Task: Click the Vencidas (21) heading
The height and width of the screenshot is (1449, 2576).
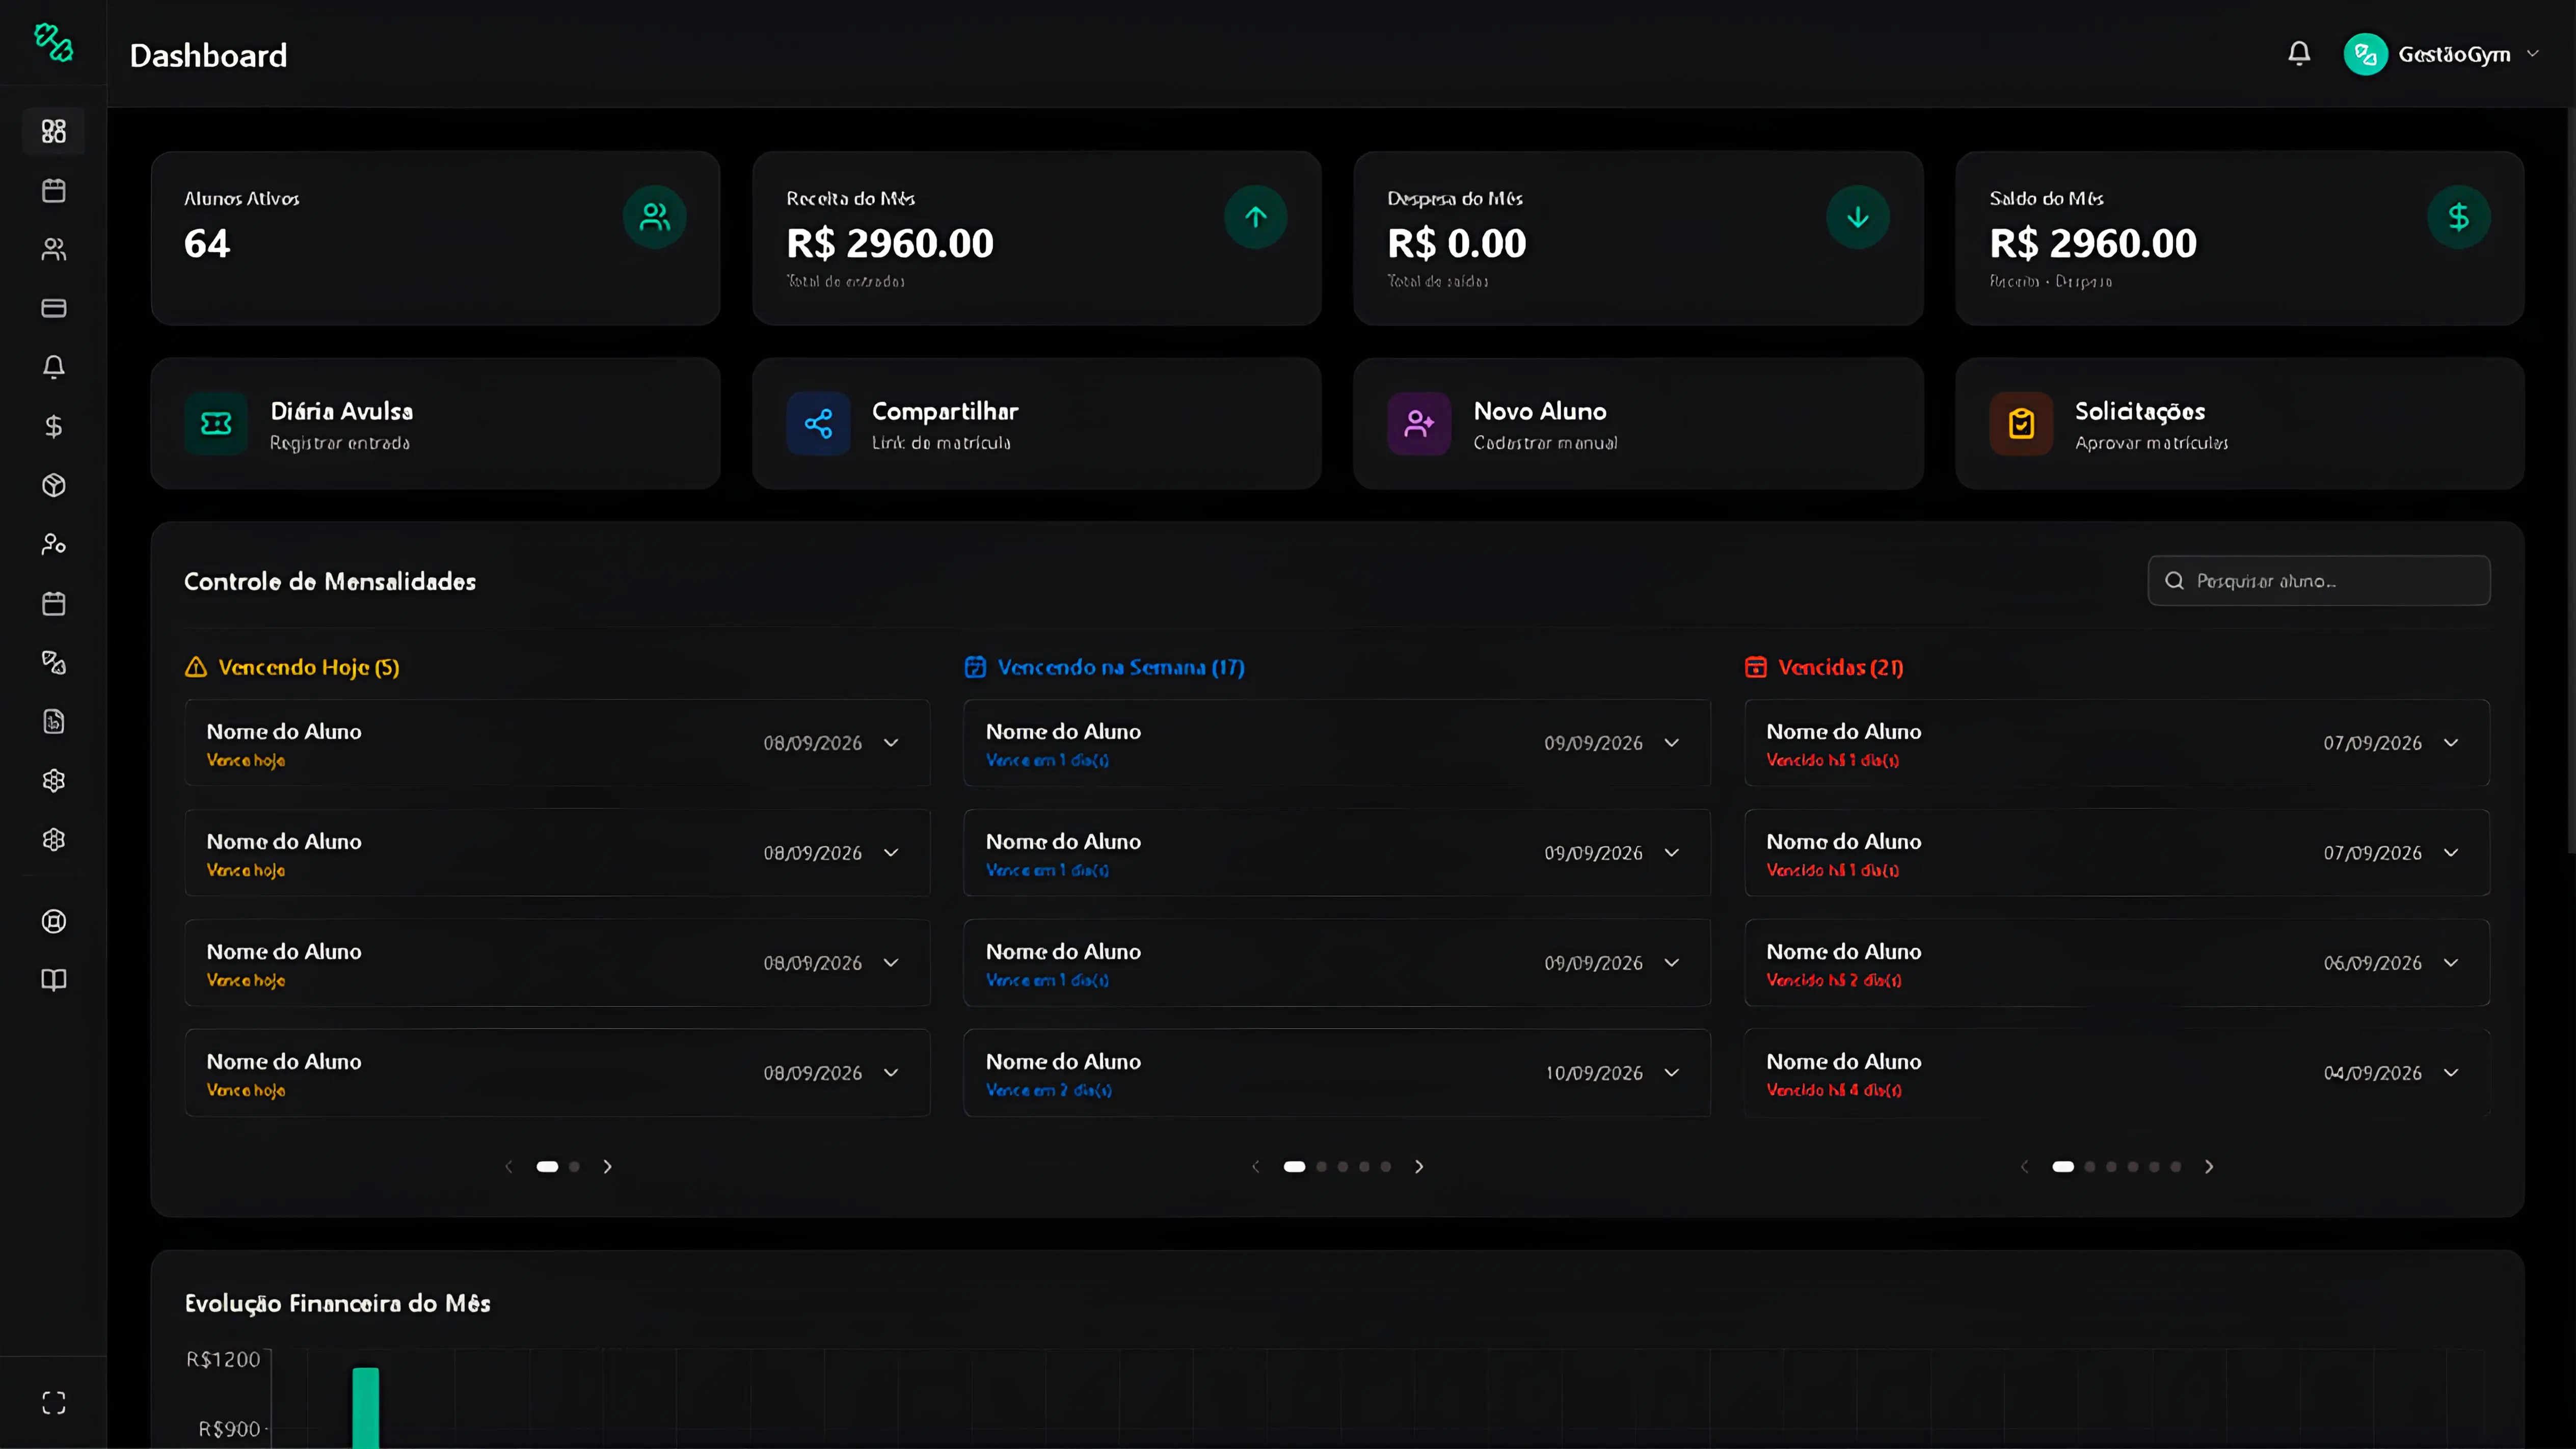Action: (x=1824, y=667)
